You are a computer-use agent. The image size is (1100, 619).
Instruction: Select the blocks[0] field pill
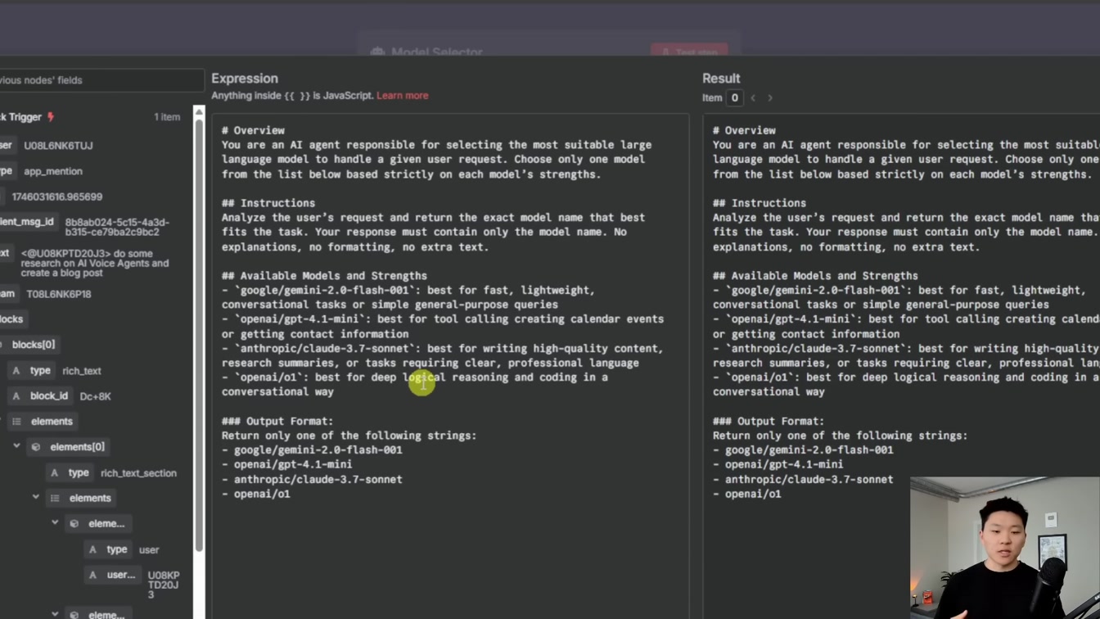coord(29,345)
